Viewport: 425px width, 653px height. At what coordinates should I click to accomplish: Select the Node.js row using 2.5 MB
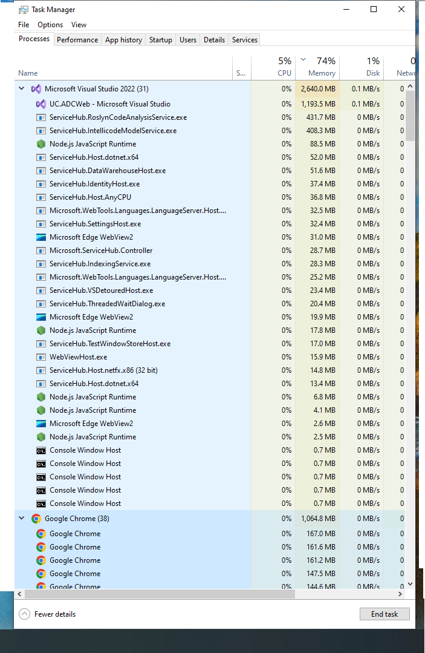click(x=210, y=437)
